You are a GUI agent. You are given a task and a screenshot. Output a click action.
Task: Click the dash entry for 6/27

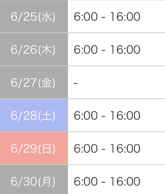(76, 83)
